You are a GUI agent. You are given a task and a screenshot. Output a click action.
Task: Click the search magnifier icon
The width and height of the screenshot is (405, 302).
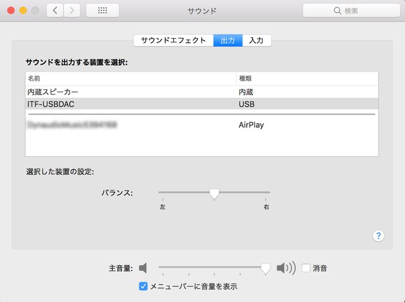(x=337, y=11)
